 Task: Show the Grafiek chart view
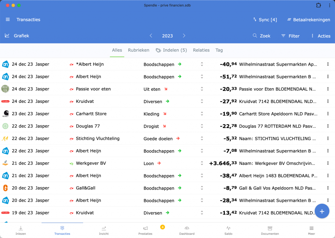17,36
